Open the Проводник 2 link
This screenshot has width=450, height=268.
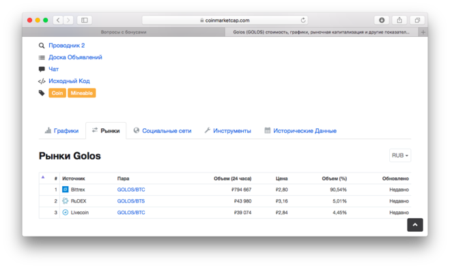coord(67,46)
